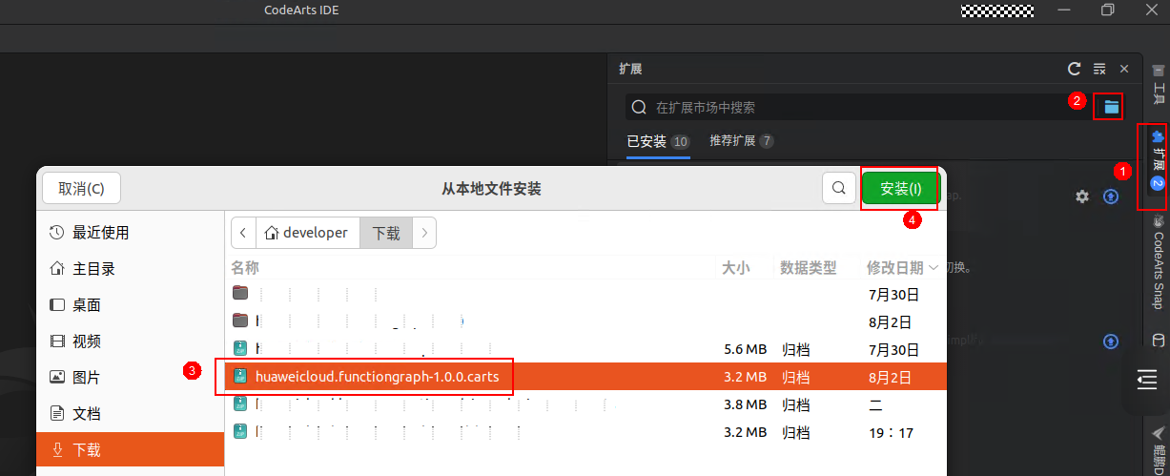Image resolution: width=1170 pixels, height=476 pixels.
Task: Select the 3.8 MB archive file row
Action: coord(586,404)
